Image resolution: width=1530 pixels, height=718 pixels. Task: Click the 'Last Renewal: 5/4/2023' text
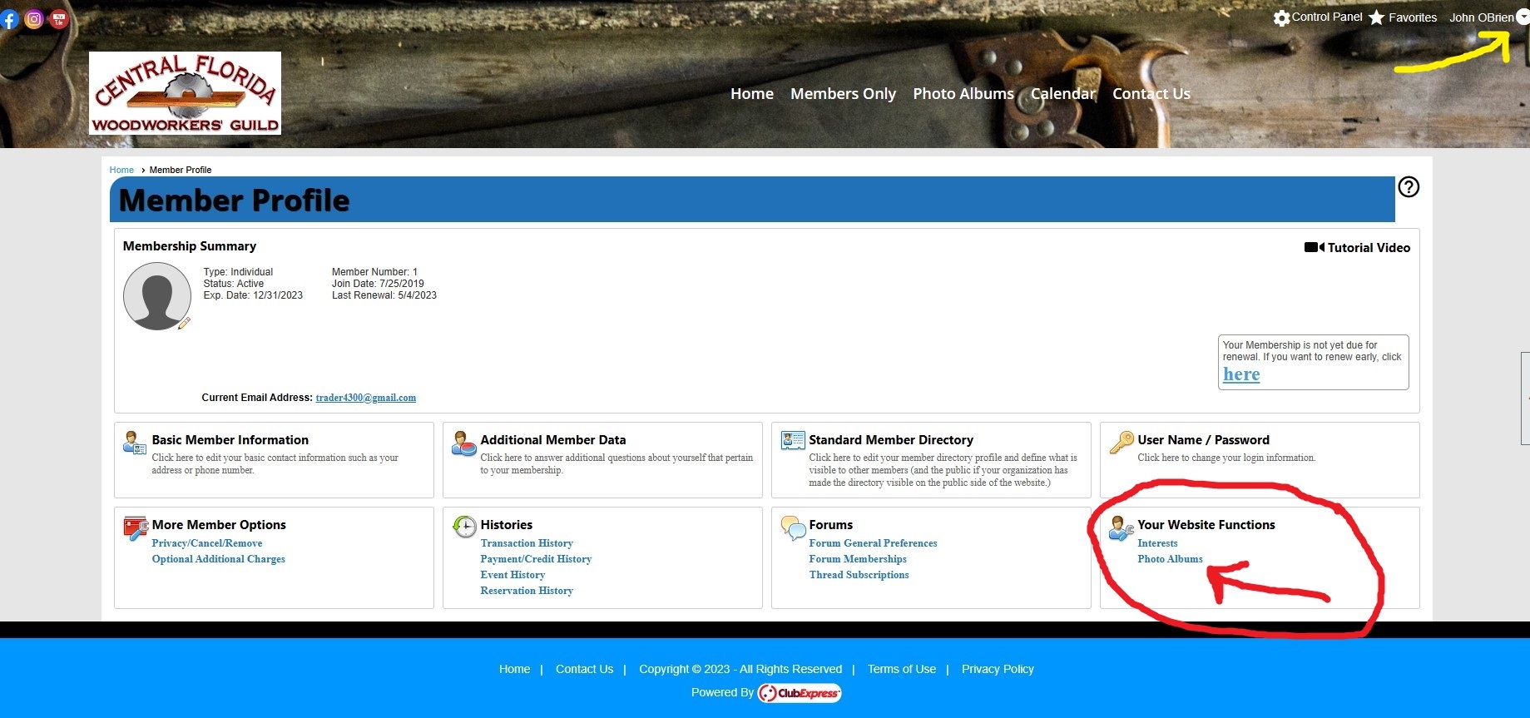click(384, 295)
